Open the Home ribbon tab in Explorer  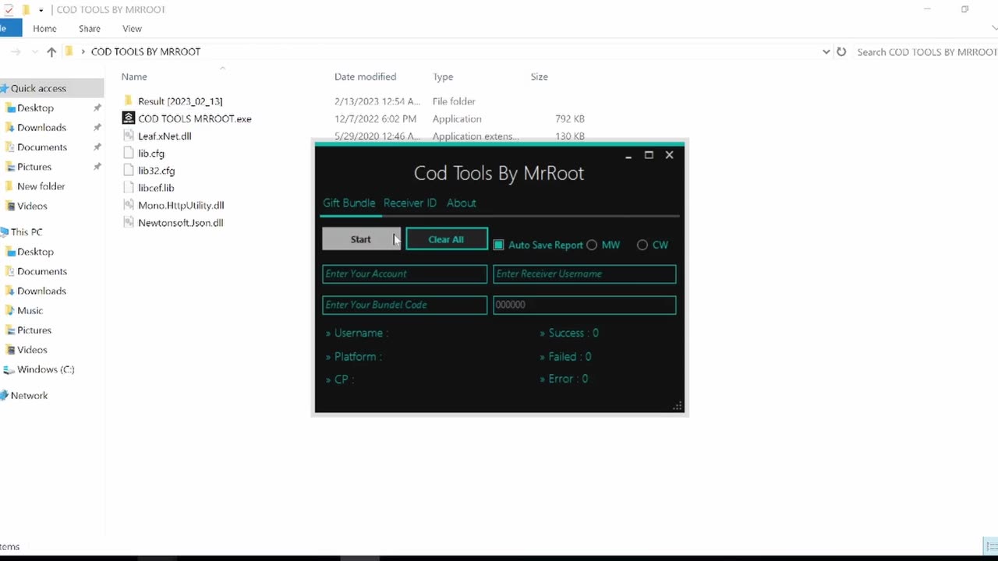[x=44, y=29]
